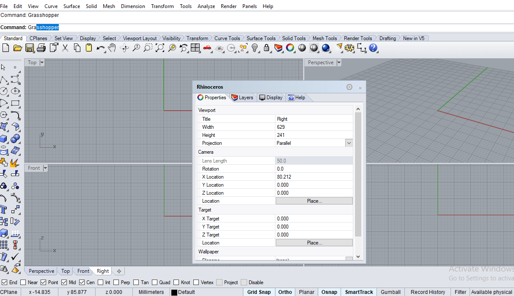
Task: Toggle Osnap in the status bar
Action: pyautogui.click(x=329, y=292)
